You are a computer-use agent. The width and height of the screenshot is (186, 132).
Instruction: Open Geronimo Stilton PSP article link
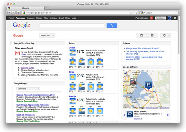144,58
